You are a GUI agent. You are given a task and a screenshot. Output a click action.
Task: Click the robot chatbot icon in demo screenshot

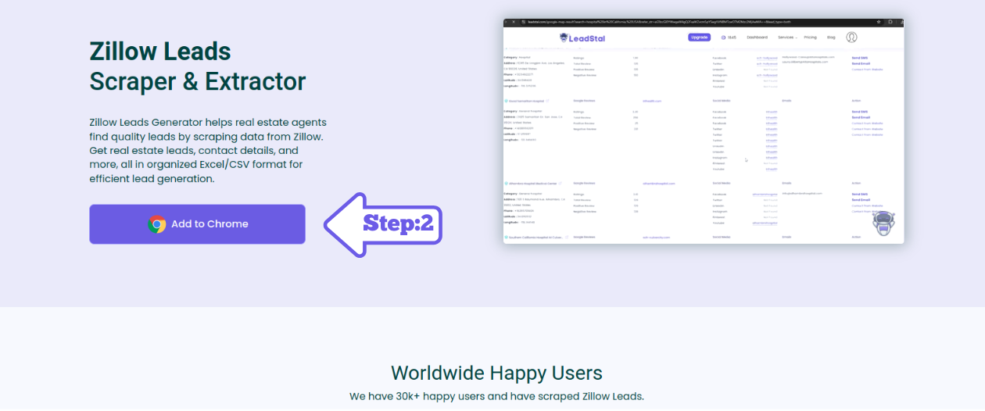[883, 222]
